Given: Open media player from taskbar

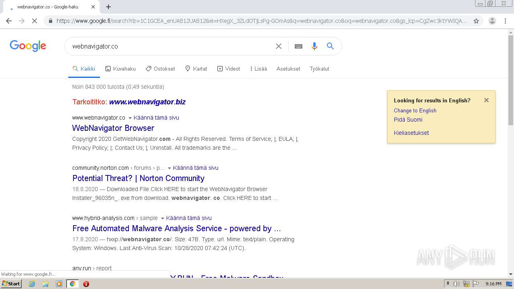Looking at the screenshot, I should pos(59,284).
